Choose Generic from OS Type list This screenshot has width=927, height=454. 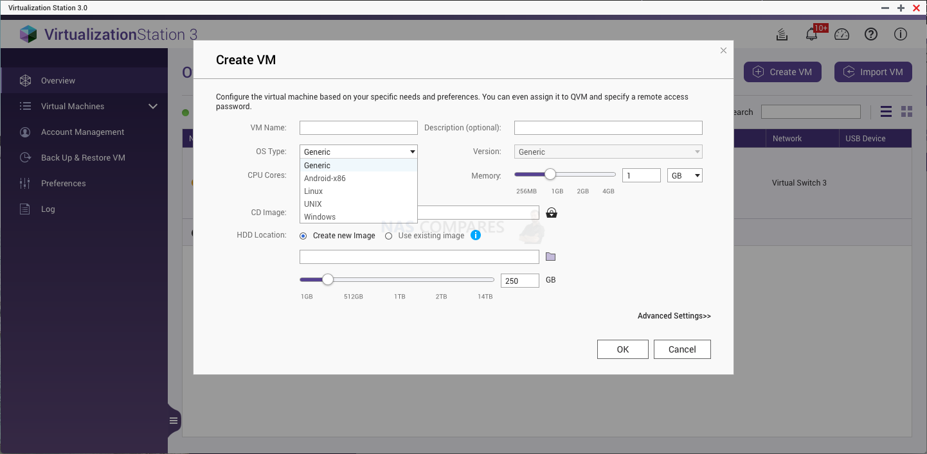click(x=359, y=166)
